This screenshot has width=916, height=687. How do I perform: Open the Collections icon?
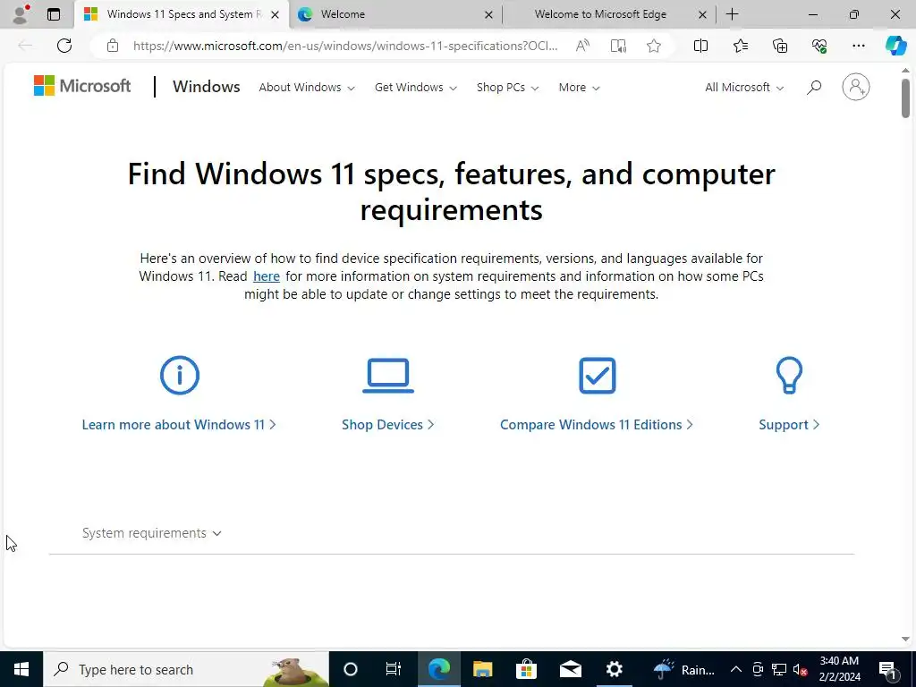tap(780, 46)
